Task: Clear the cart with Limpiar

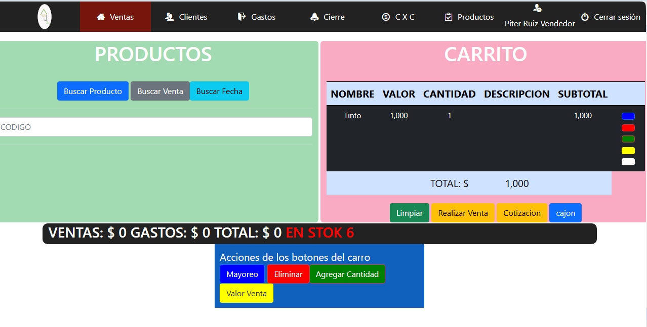Action: pos(410,213)
